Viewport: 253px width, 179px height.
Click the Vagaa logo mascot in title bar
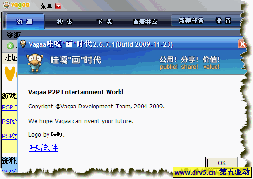point(6,5)
